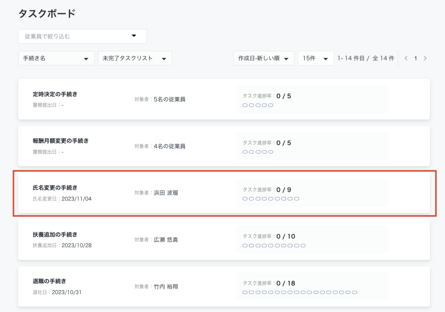445x312 pixels.
Task: Open the 未完了タスクリスト dropdown
Action: [135, 58]
